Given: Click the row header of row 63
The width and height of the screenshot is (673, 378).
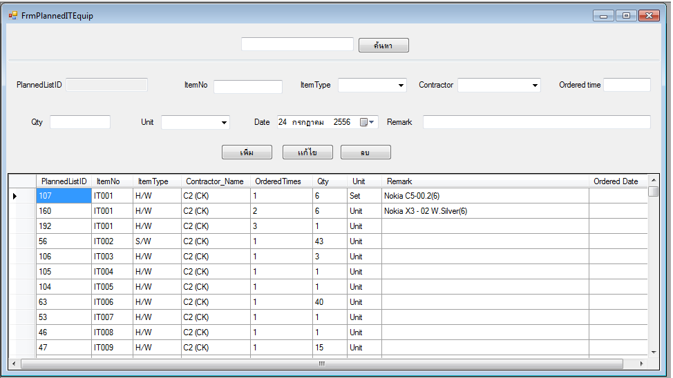Looking at the screenshot, I should tap(22, 302).
